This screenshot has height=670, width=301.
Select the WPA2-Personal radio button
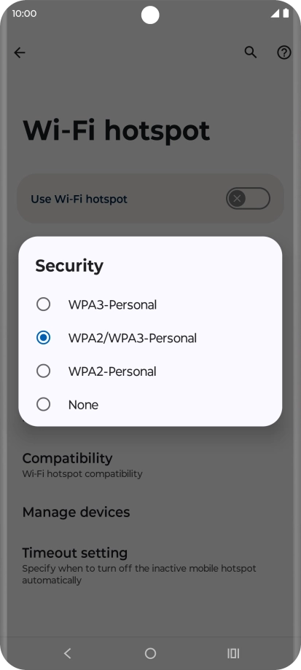tap(43, 371)
